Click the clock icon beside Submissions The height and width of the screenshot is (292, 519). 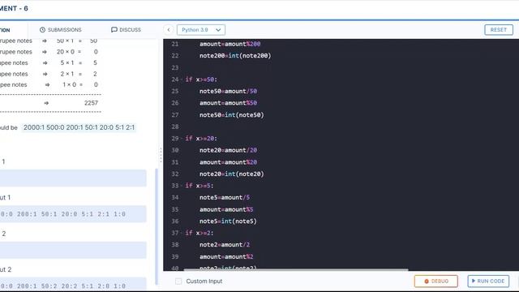pos(42,30)
